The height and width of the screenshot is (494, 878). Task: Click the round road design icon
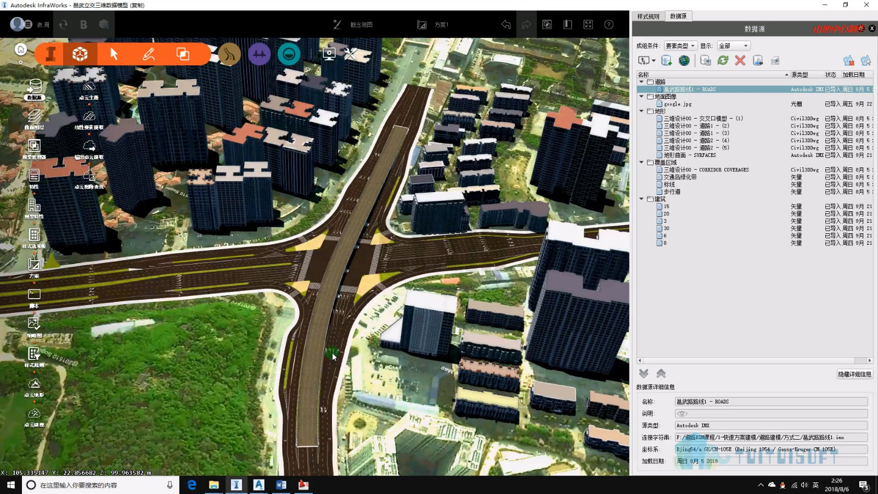tap(229, 54)
